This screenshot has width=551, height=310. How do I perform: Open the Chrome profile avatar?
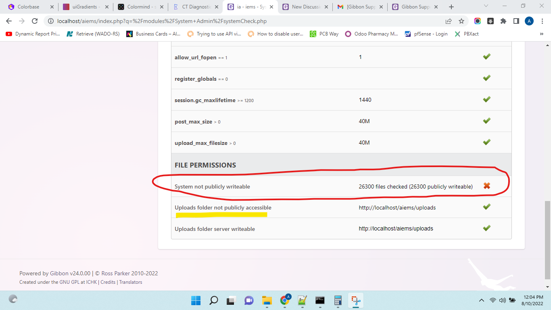tap(529, 21)
